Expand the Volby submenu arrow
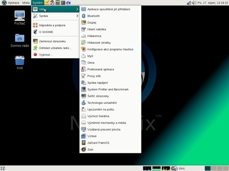Viewport: 229px width, 171px height. coord(77,9)
